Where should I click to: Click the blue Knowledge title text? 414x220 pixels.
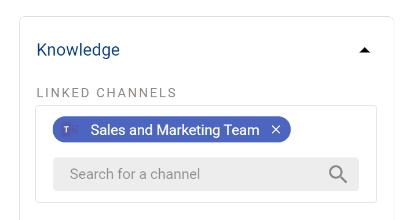(x=78, y=50)
